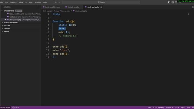Click 'echo add();' on line 12
The width and height of the screenshot is (194, 109).
tap(61, 54)
